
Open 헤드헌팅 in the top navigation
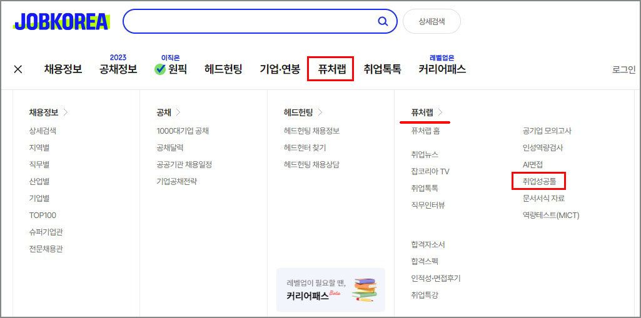click(x=223, y=69)
